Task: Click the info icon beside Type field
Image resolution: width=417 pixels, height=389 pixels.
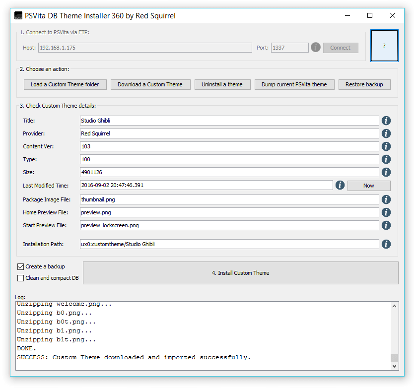Action: click(386, 159)
